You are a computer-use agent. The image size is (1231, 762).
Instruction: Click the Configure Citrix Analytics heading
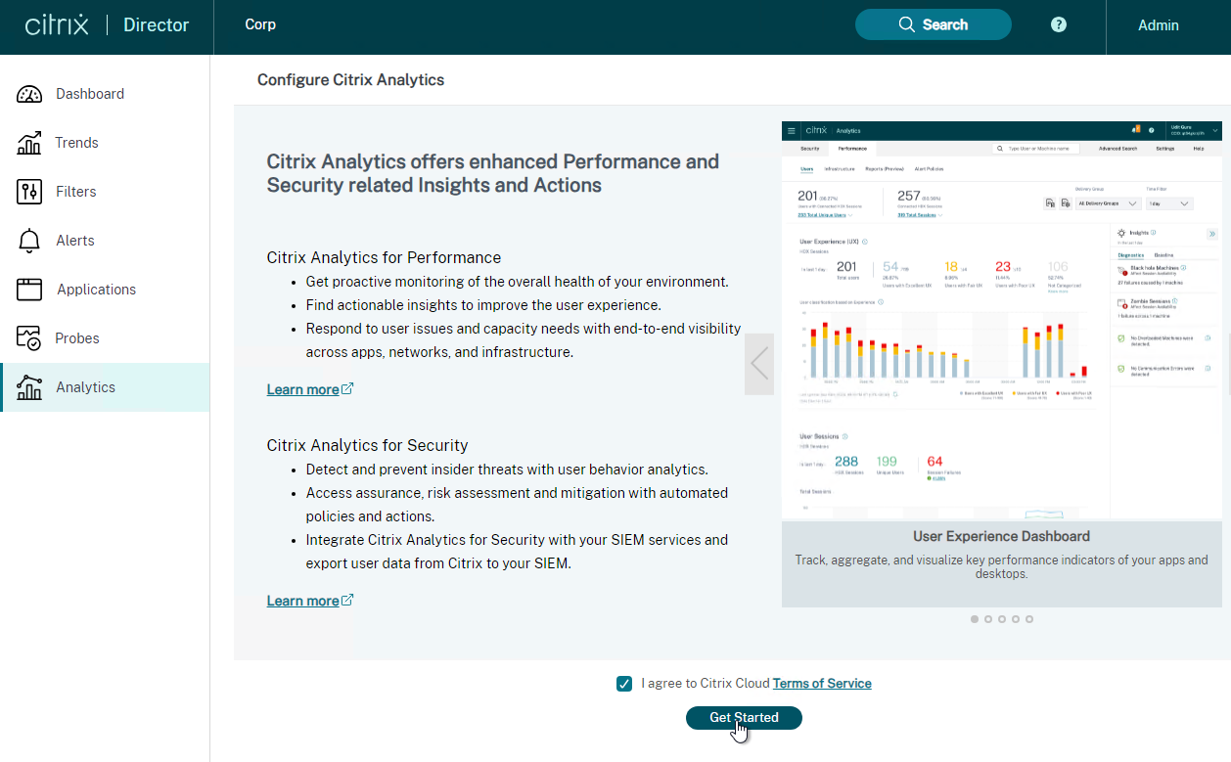click(350, 80)
